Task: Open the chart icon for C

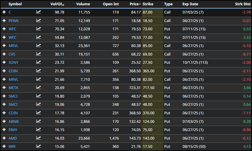Action: click(x=39, y=12)
